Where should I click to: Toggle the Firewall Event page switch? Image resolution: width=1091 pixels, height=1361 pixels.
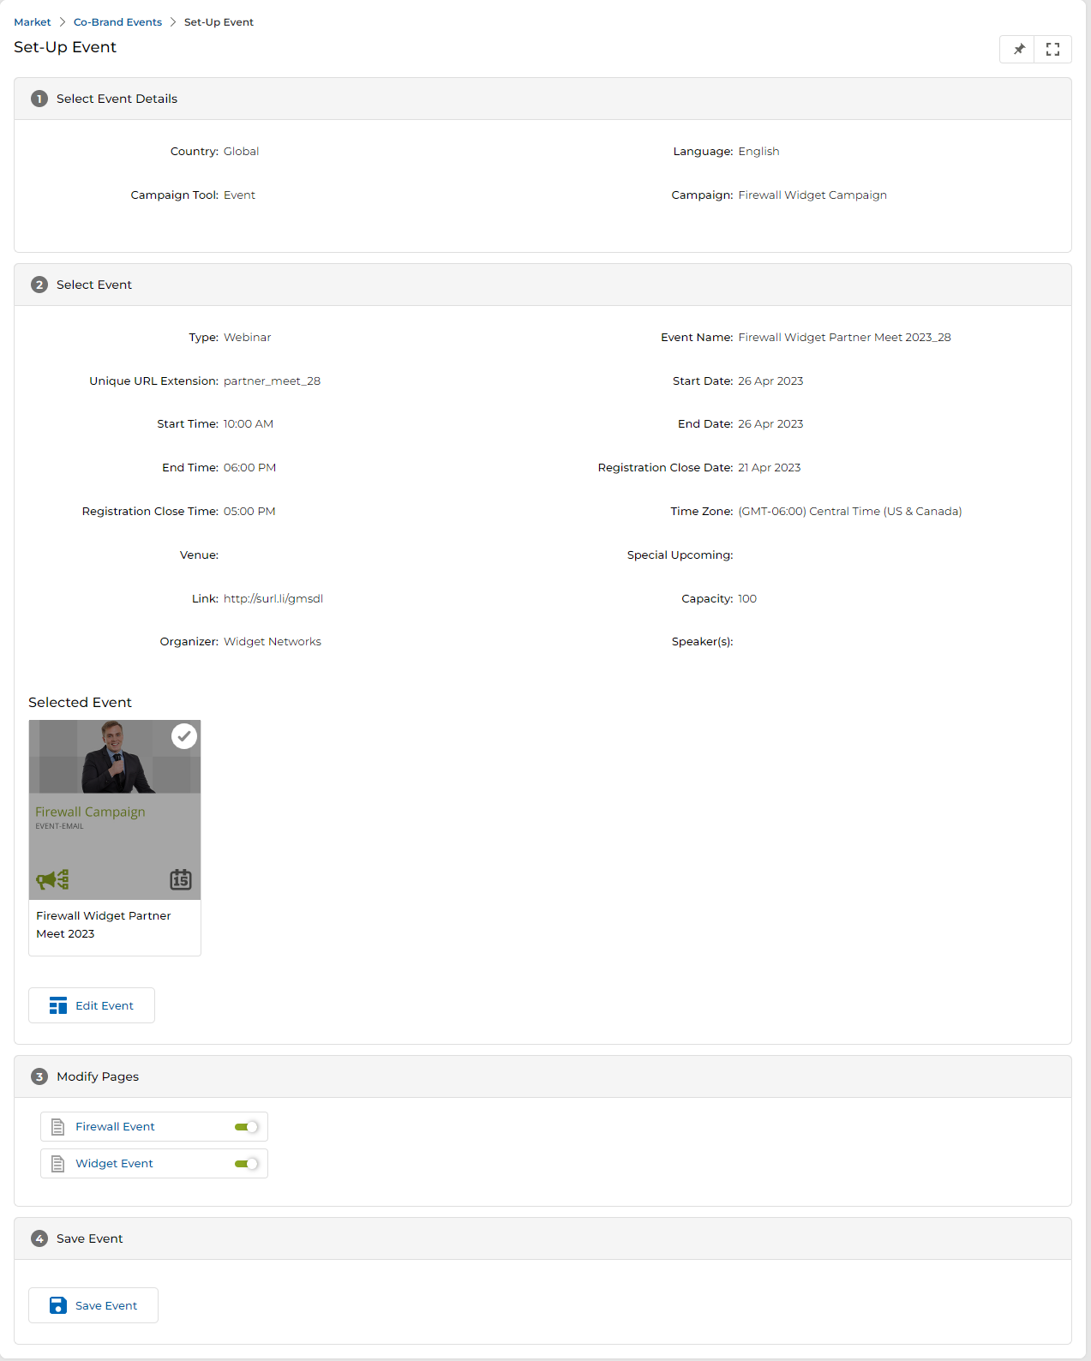click(247, 1127)
